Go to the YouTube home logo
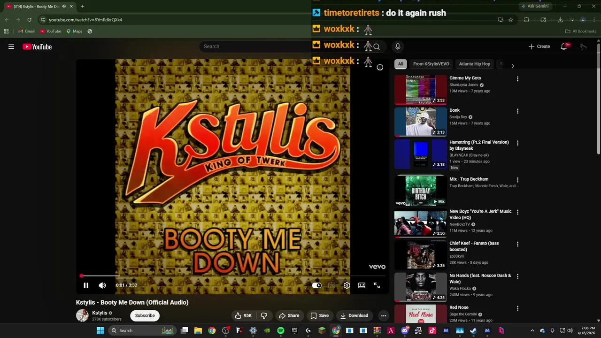The width and height of the screenshot is (601, 338). (x=37, y=46)
